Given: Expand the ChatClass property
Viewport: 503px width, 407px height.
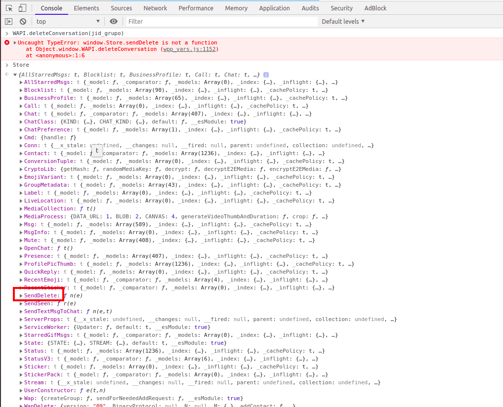Looking at the screenshot, I should (21, 122).
